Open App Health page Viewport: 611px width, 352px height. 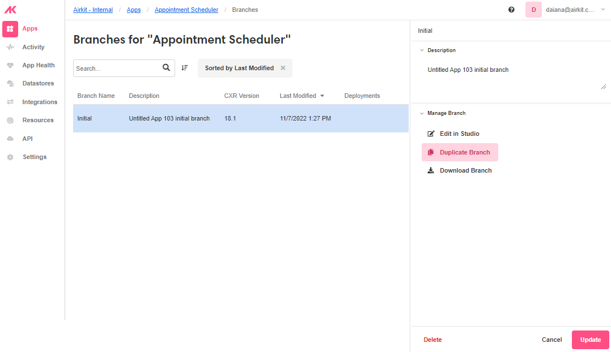[x=38, y=65]
